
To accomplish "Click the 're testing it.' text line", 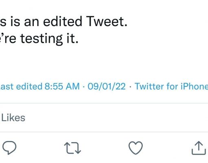I will (39, 39).
